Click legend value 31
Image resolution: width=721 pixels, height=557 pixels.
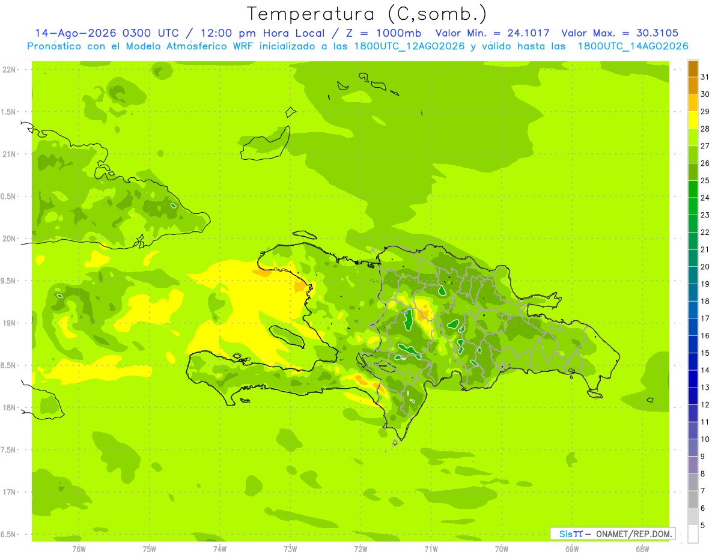[x=705, y=77]
